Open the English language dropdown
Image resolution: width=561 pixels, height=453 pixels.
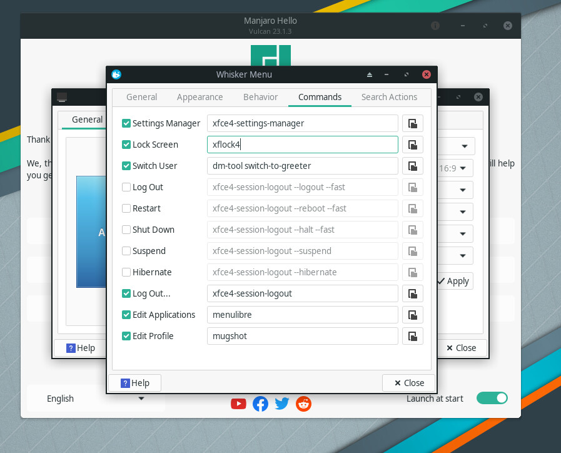point(96,399)
